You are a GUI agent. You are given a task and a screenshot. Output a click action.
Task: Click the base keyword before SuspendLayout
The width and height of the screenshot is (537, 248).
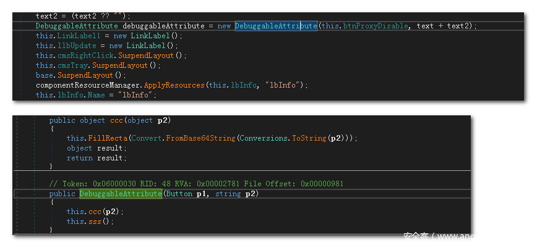point(45,75)
